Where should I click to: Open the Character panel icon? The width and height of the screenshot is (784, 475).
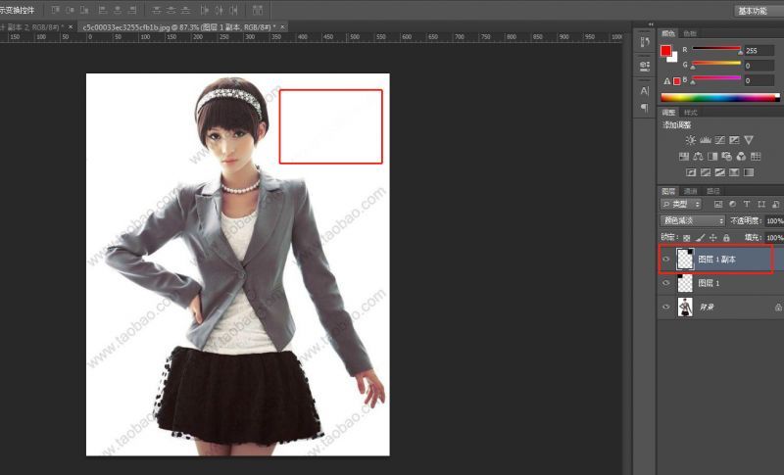point(645,90)
